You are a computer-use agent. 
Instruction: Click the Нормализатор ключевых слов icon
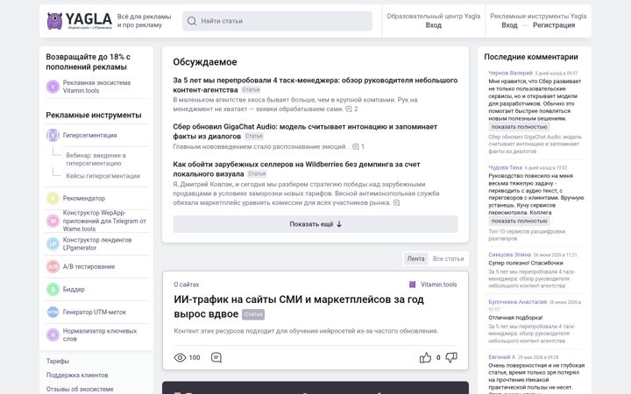tap(53, 334)
